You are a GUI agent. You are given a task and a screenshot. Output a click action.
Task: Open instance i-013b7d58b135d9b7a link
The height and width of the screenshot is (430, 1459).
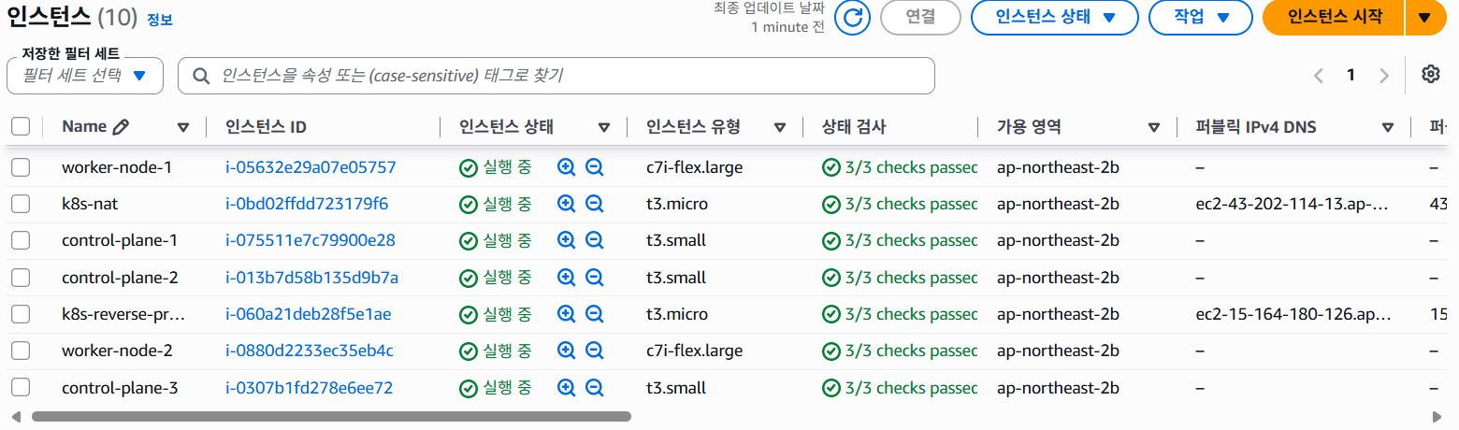point(312,278)
